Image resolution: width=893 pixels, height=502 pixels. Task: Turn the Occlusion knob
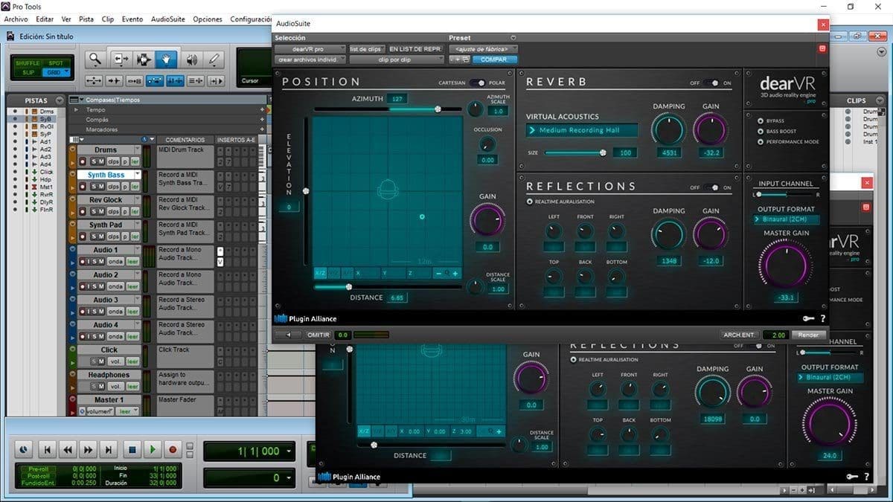point(487,144)
